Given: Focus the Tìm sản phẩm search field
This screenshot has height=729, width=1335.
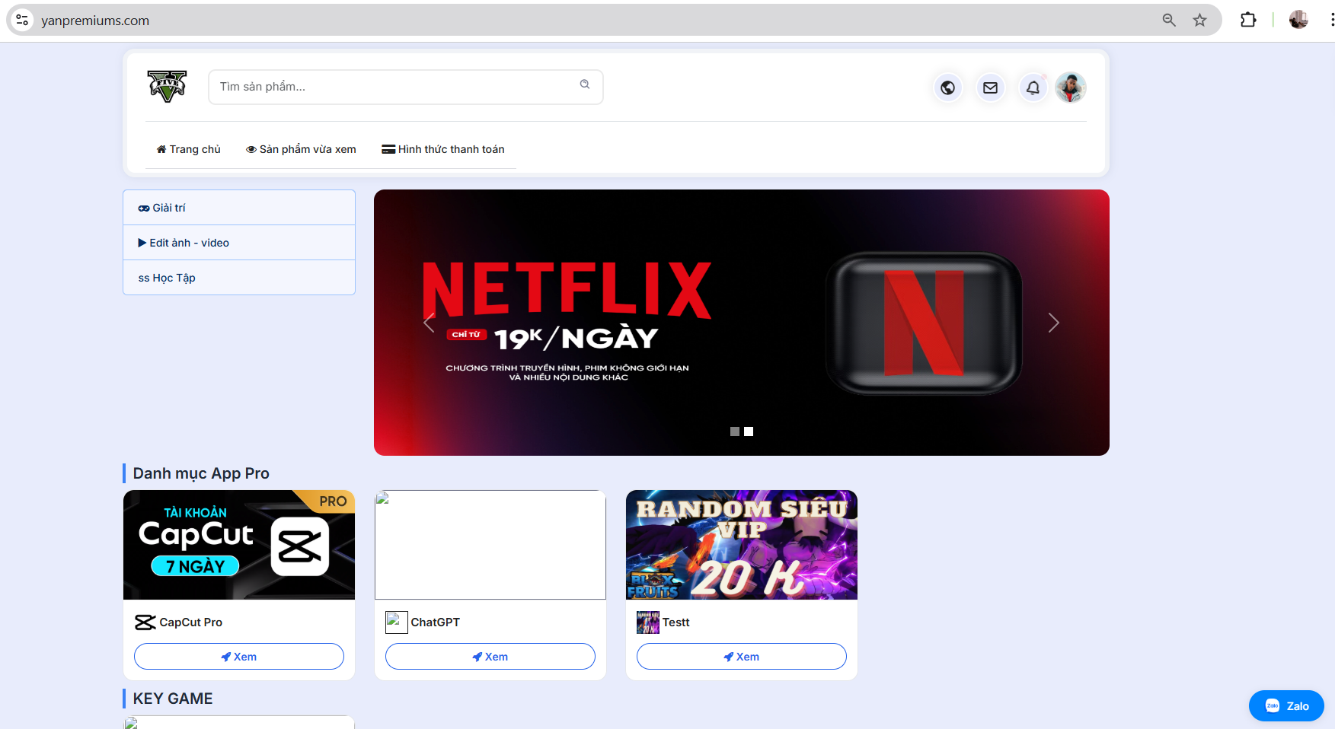Looking at the screenshot, I should (406, 87).
